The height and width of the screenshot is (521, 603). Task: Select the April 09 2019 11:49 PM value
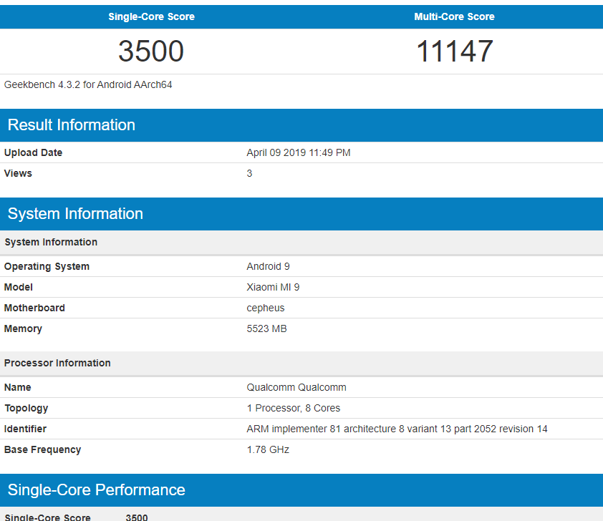click(299, 152)
